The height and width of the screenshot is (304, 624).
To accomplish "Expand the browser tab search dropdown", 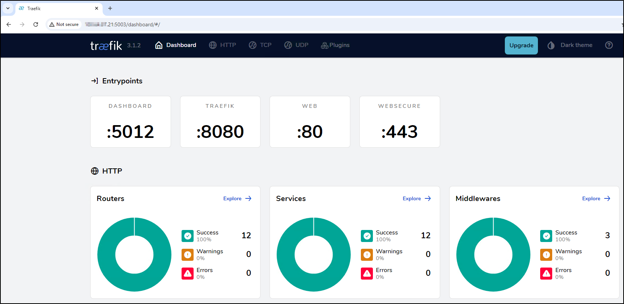I will [x=8, y=8].
